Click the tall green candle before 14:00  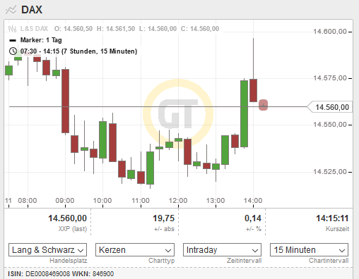pyautogui.click(x=244, y=113)
